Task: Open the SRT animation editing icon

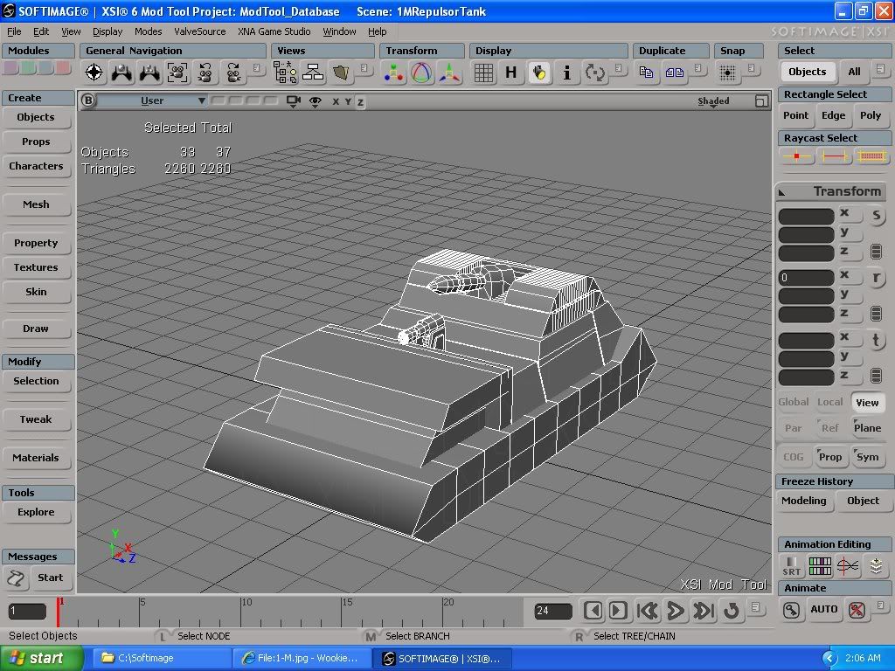Action: click(792, 566)
